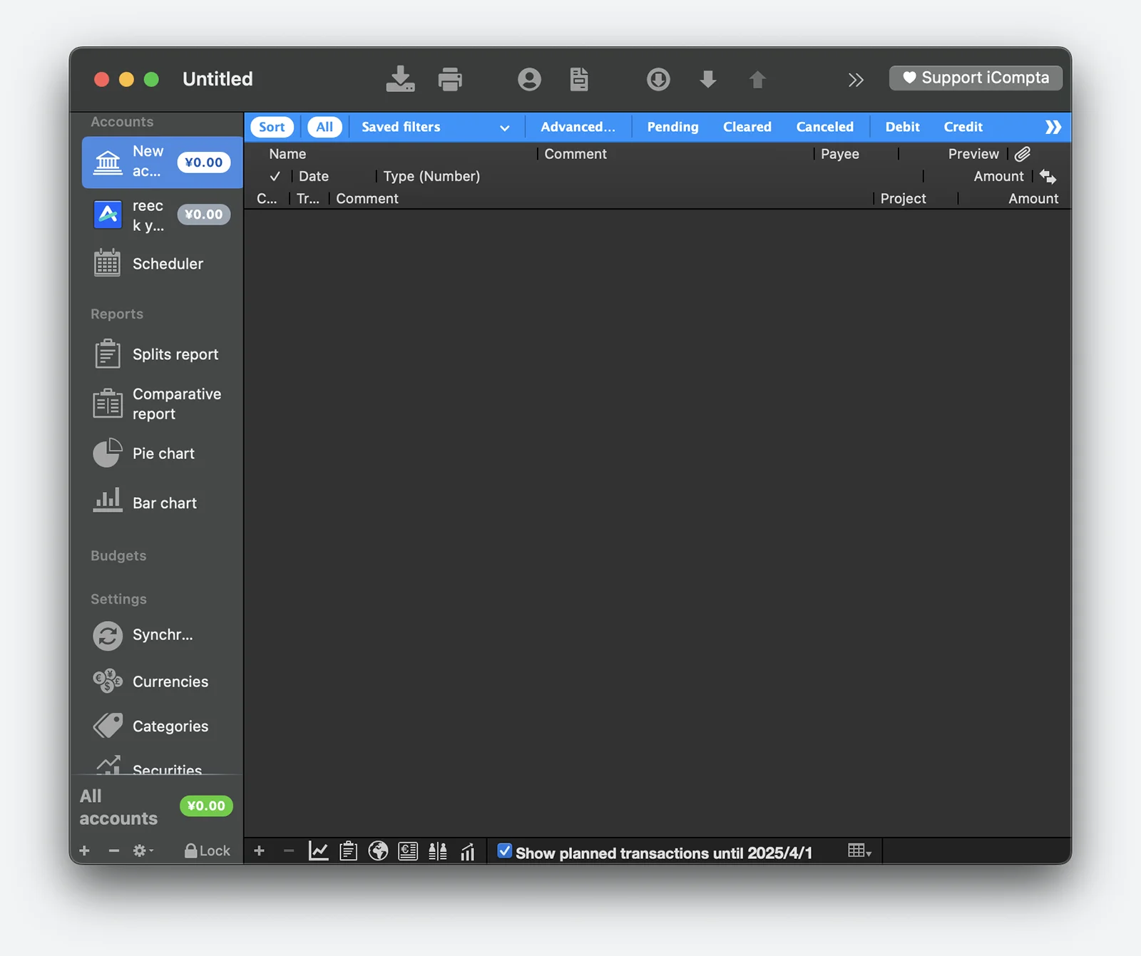Screen dimensions: 1141x956
Task: Click the Settings section header
Action: (x=118, y=599)
